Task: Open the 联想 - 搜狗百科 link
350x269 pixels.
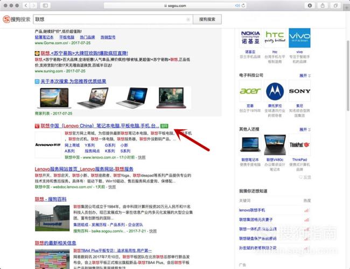Action: [51, 199]
